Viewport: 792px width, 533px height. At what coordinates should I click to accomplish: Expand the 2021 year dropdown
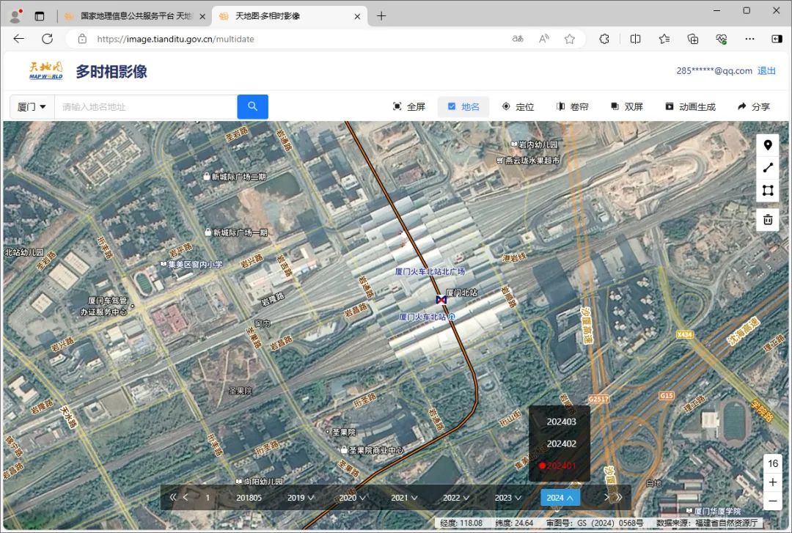click(x=404, y=498)
